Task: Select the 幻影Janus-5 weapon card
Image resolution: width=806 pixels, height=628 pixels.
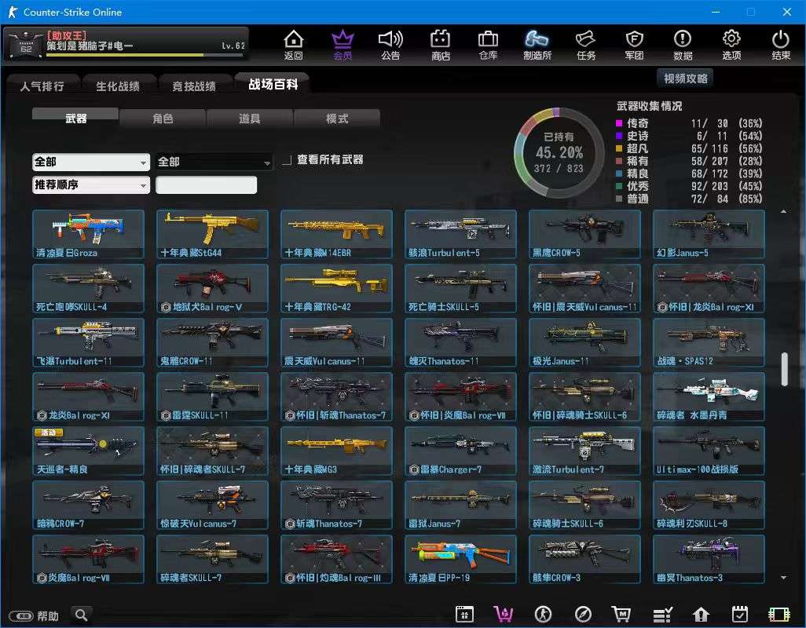Action: click(x=709, y=234)
